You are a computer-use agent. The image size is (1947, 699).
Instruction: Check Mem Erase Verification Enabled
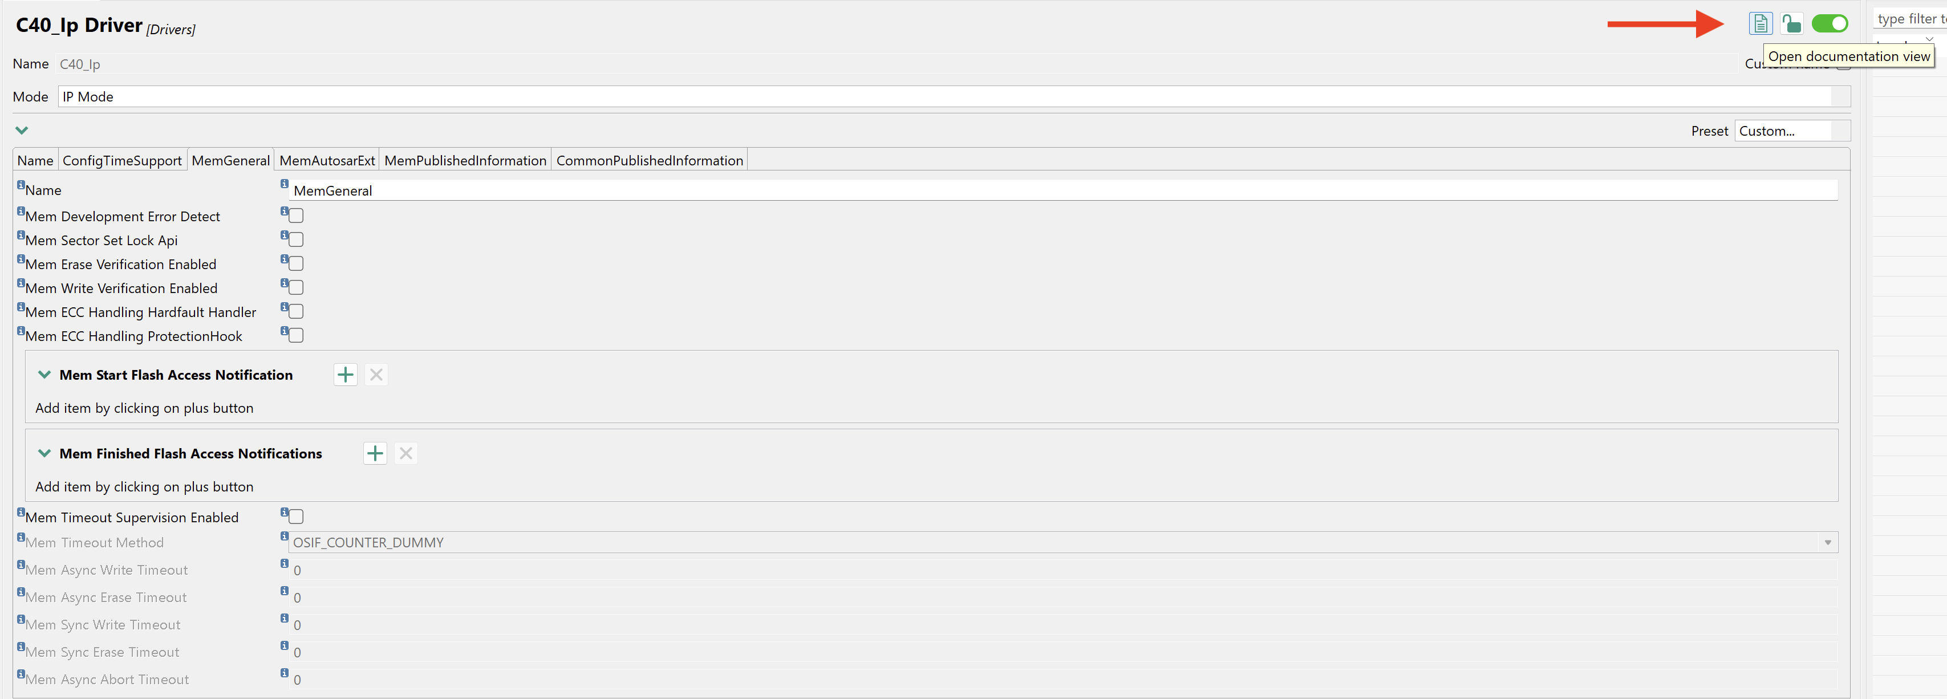click(x=297, y=264)
